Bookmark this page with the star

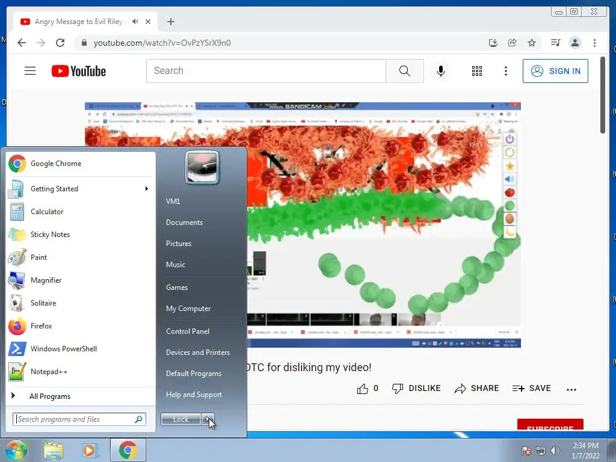click(x=532, y=43)
